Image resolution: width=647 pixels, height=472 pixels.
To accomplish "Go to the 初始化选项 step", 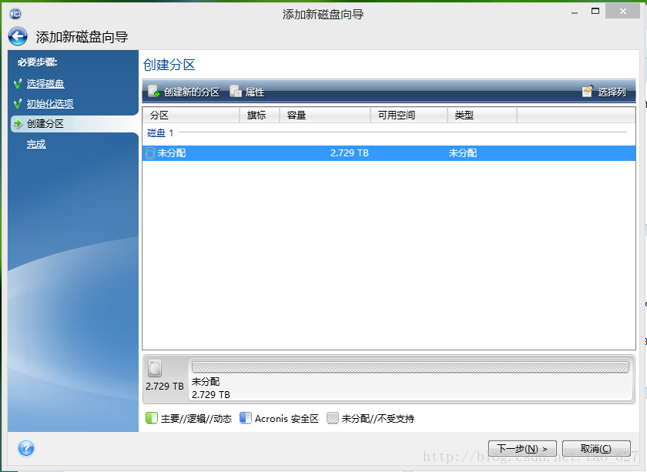I will (x=50, y=103).
